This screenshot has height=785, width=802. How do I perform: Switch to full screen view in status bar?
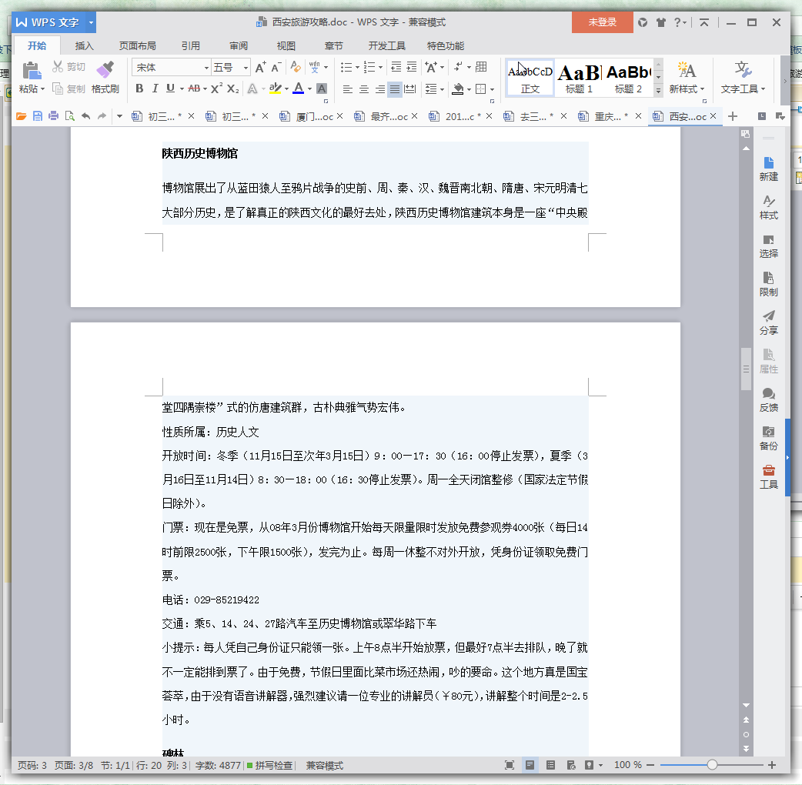(510, 765)
